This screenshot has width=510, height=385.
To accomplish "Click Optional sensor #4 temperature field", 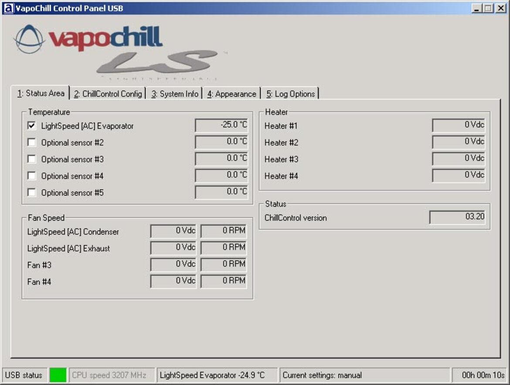I will coord(221,175).
